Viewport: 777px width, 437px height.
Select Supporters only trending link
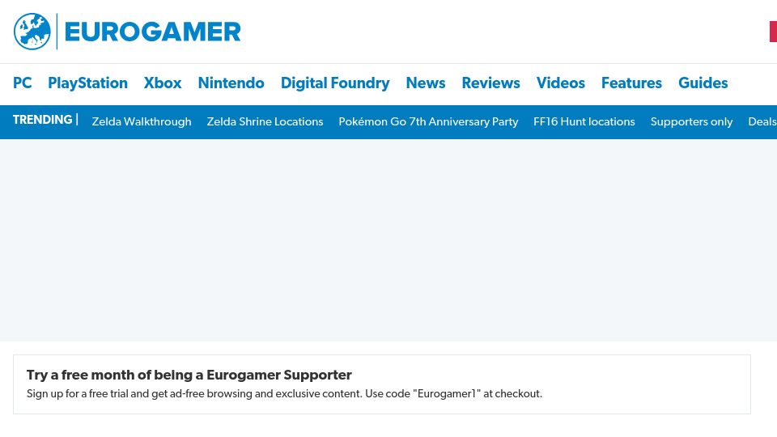tap(691, 121)
